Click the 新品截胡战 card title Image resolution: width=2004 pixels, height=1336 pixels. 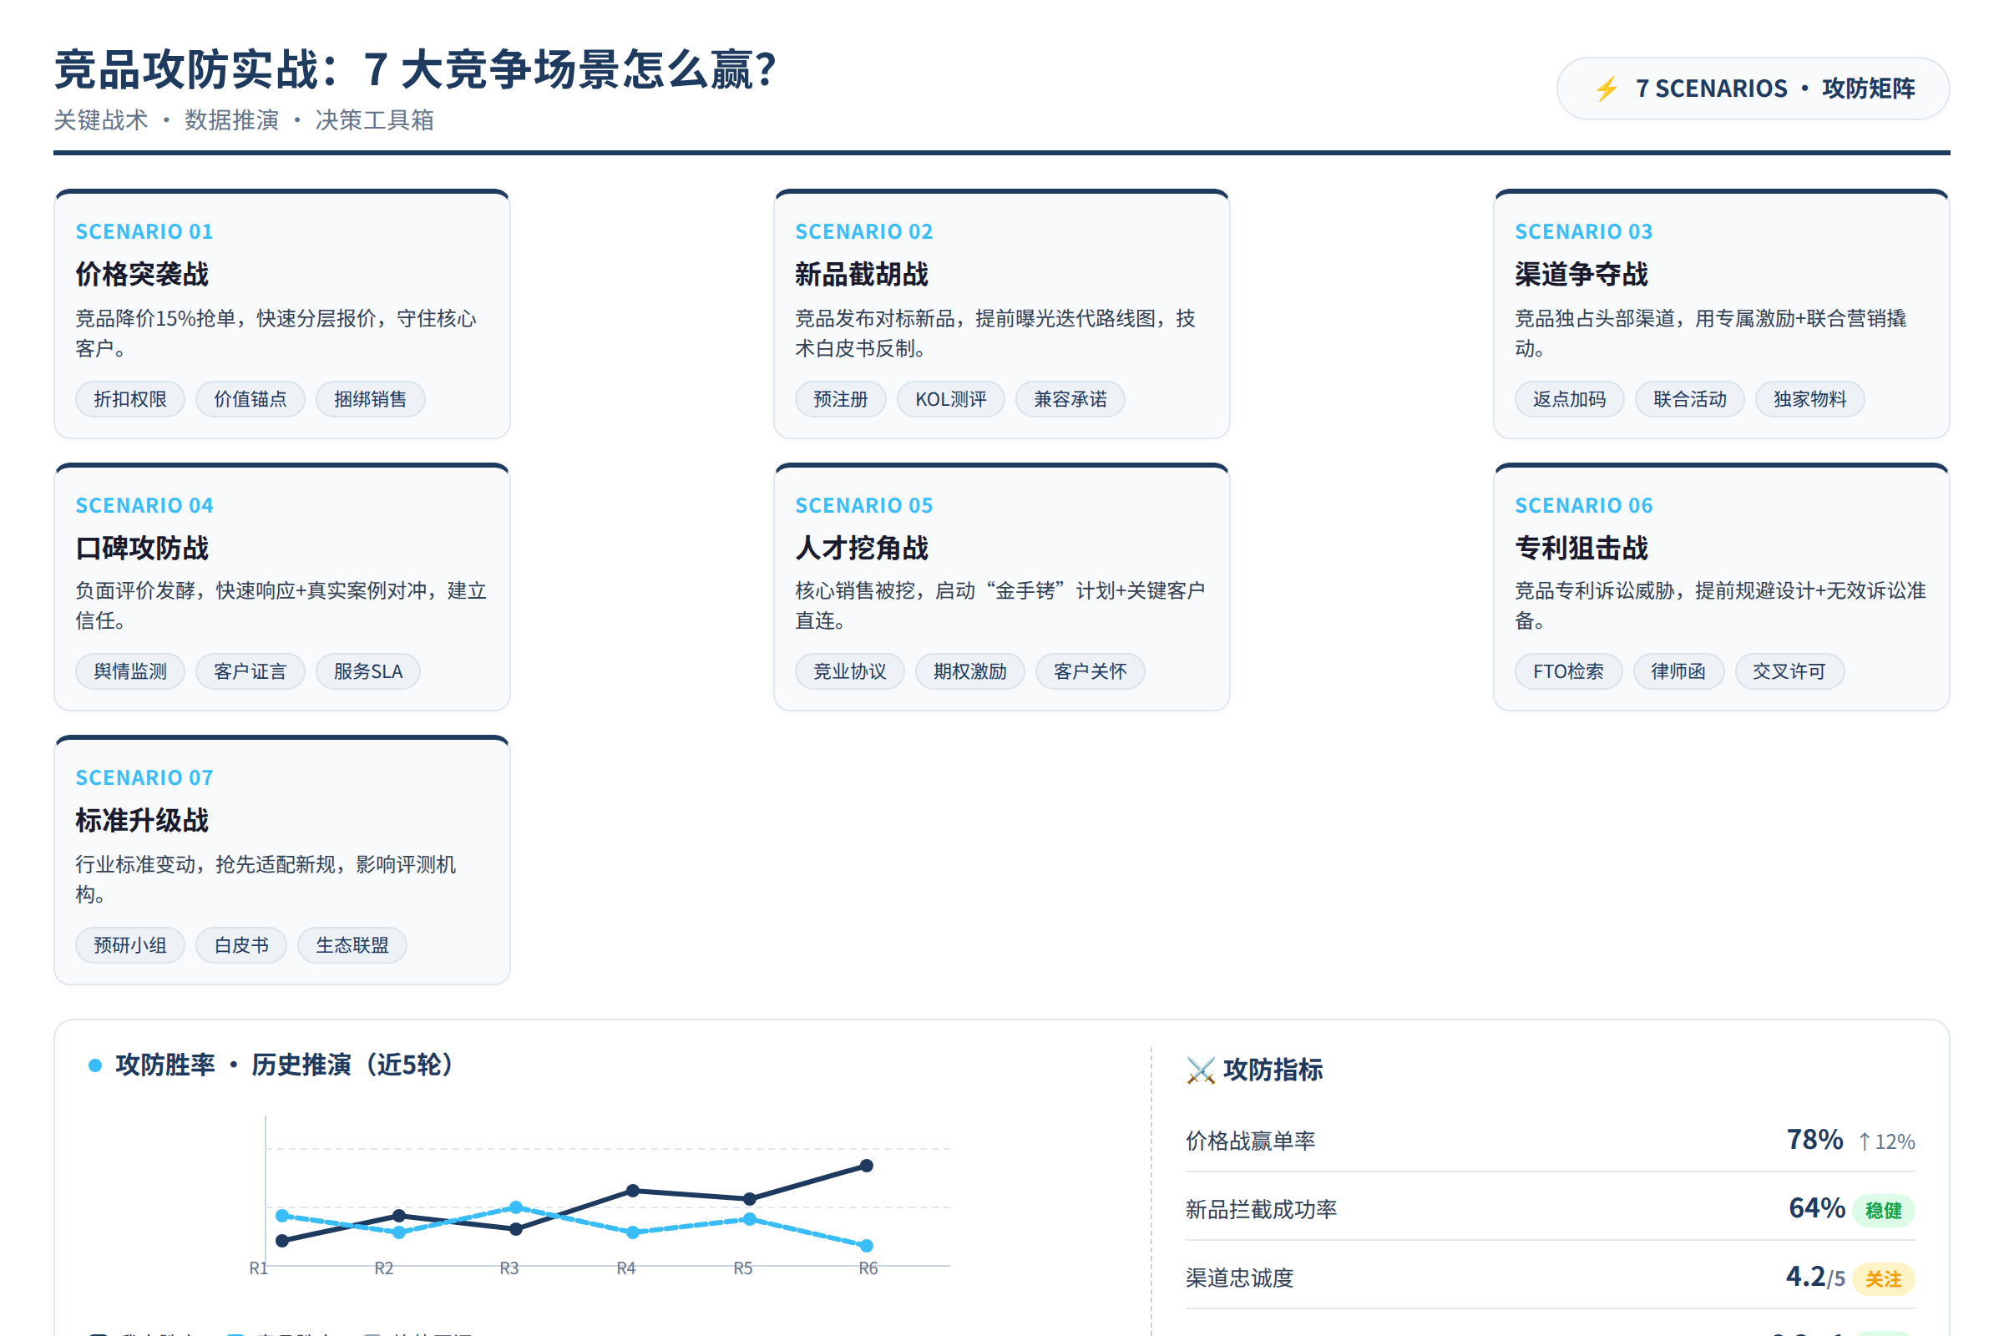point(863,275)
